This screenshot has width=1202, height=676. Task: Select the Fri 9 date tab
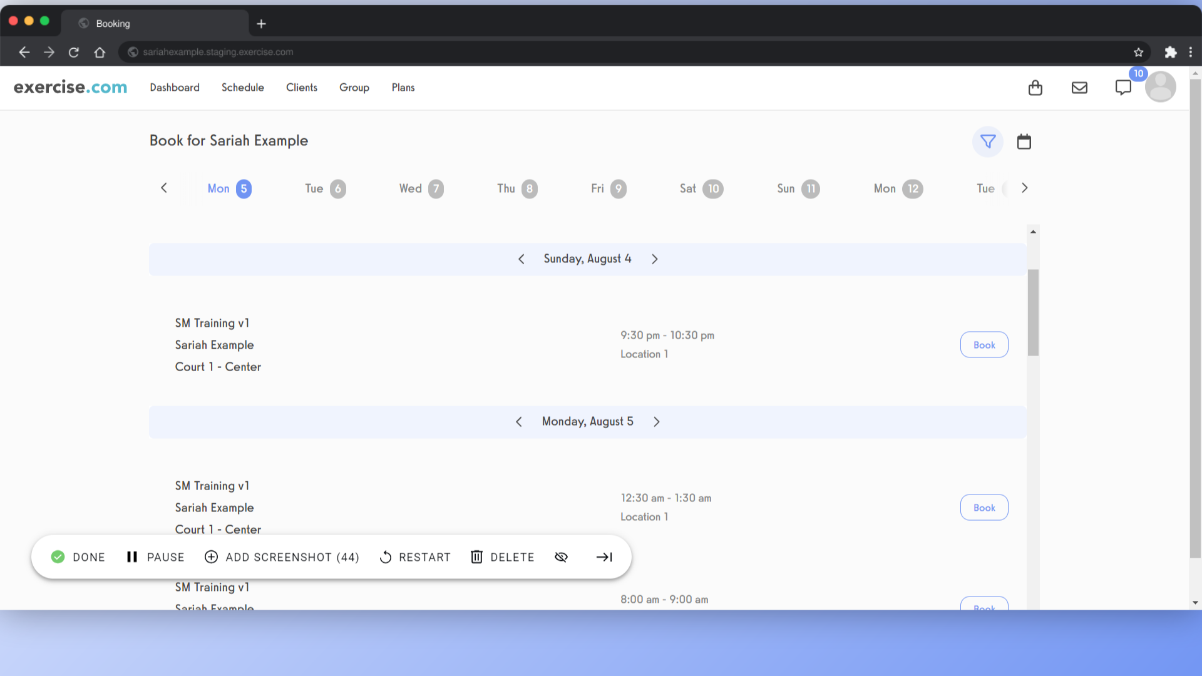[609, 188]
